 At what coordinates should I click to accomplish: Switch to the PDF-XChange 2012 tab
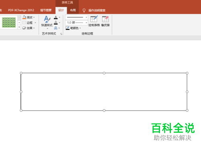click(21, 10)
